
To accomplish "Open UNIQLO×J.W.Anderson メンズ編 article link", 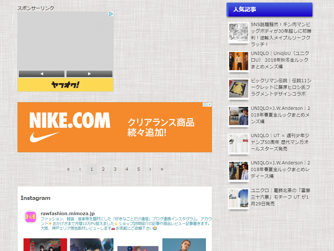I will pos(281,115).
